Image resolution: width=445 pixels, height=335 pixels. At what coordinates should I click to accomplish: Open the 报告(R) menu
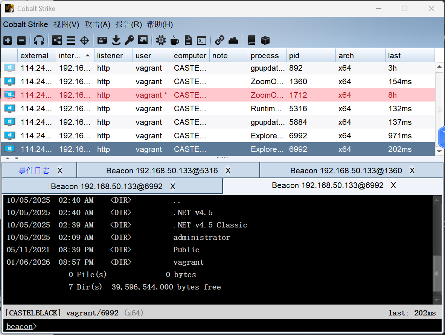[x=128, y=24]
